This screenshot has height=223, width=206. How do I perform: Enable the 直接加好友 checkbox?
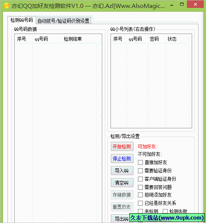(x=140, y=162)
